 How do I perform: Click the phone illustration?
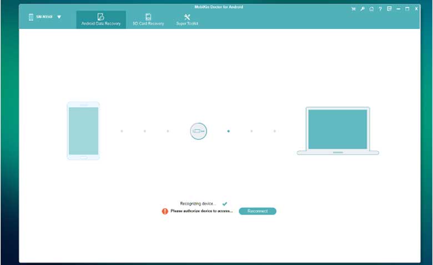83,131
